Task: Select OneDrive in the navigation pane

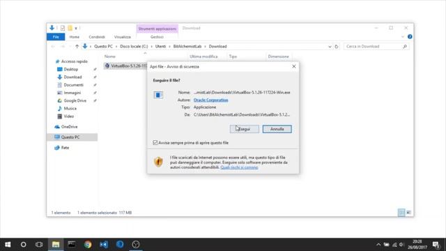Action: pos(69,127)
